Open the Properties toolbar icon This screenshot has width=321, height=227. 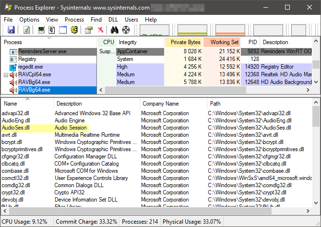pyautogui.click(x=89, y=30)
